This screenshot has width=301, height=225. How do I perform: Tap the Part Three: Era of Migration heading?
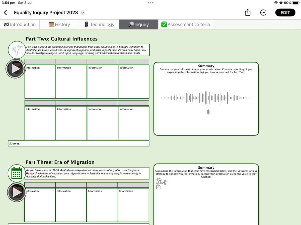pos(60,162)
